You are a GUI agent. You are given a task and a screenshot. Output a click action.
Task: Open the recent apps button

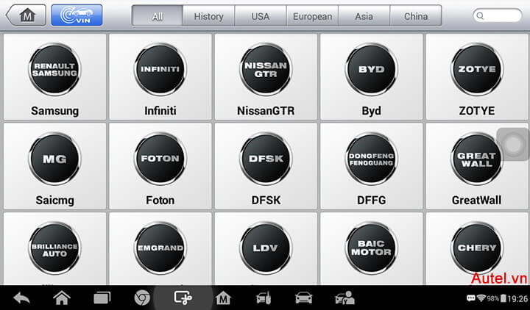point(102,298)
